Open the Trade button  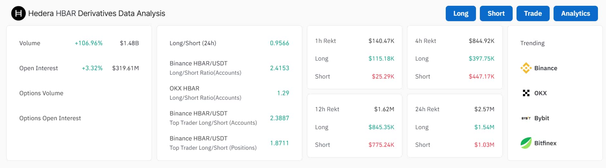pos(533,13)
